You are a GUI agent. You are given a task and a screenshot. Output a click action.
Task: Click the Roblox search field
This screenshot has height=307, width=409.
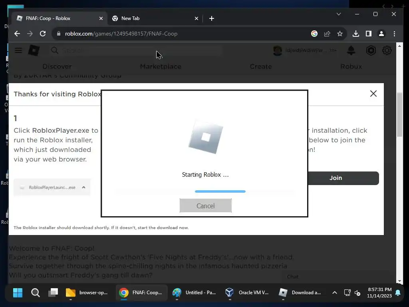pyautogui.click(x=136, y=50)
